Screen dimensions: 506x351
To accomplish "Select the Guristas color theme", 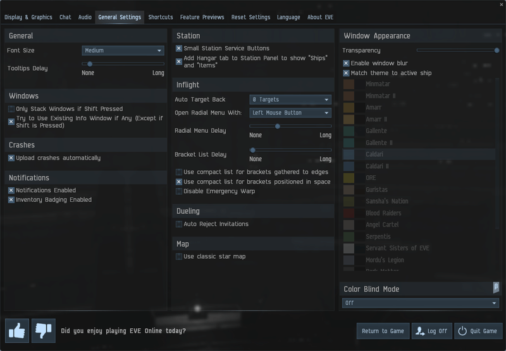I will click(x=419, y=190).
